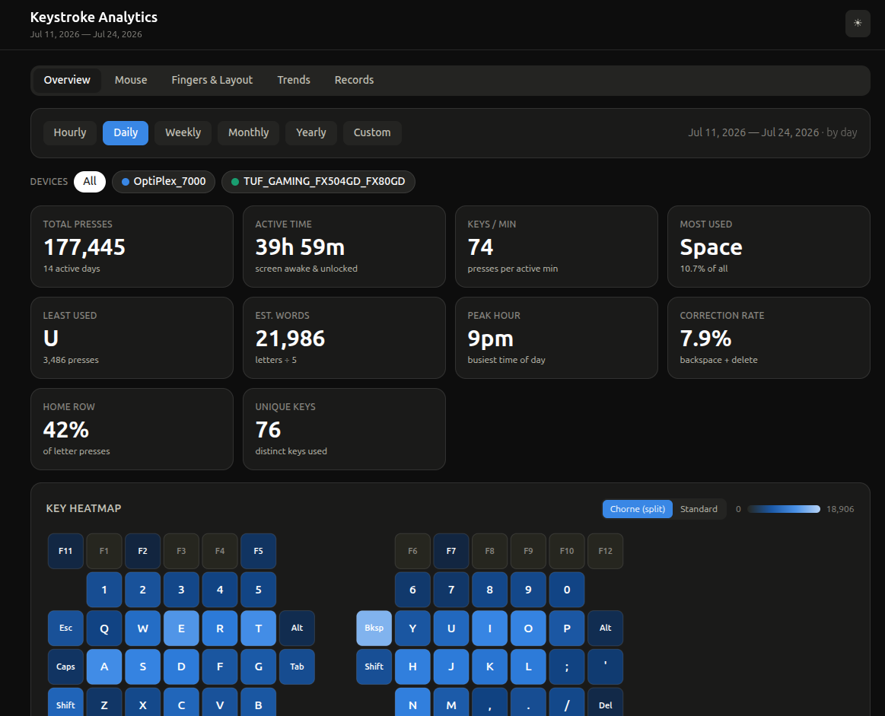Filter devices by OptiPlex_7000
The height and width of the screenshot is (716, 885).
click(x=164, y=182)
